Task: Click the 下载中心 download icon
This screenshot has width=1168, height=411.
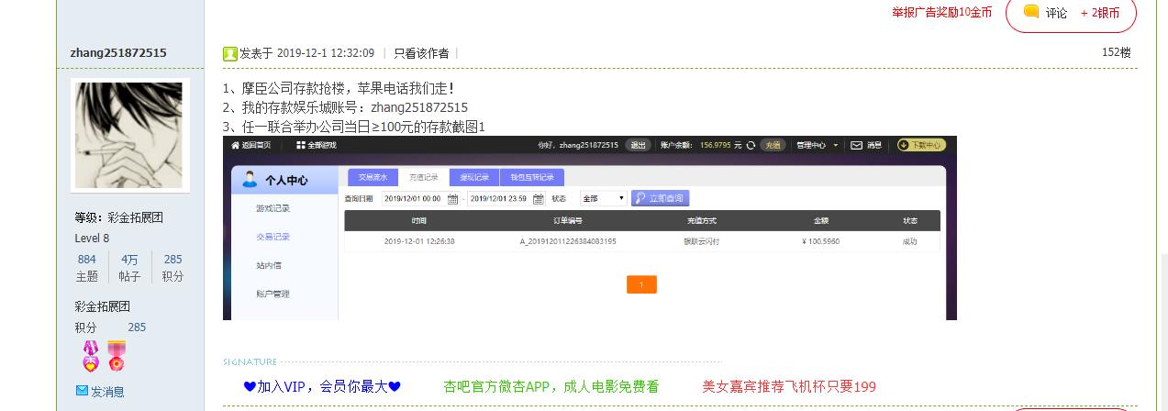Action: tap(904, 145)
